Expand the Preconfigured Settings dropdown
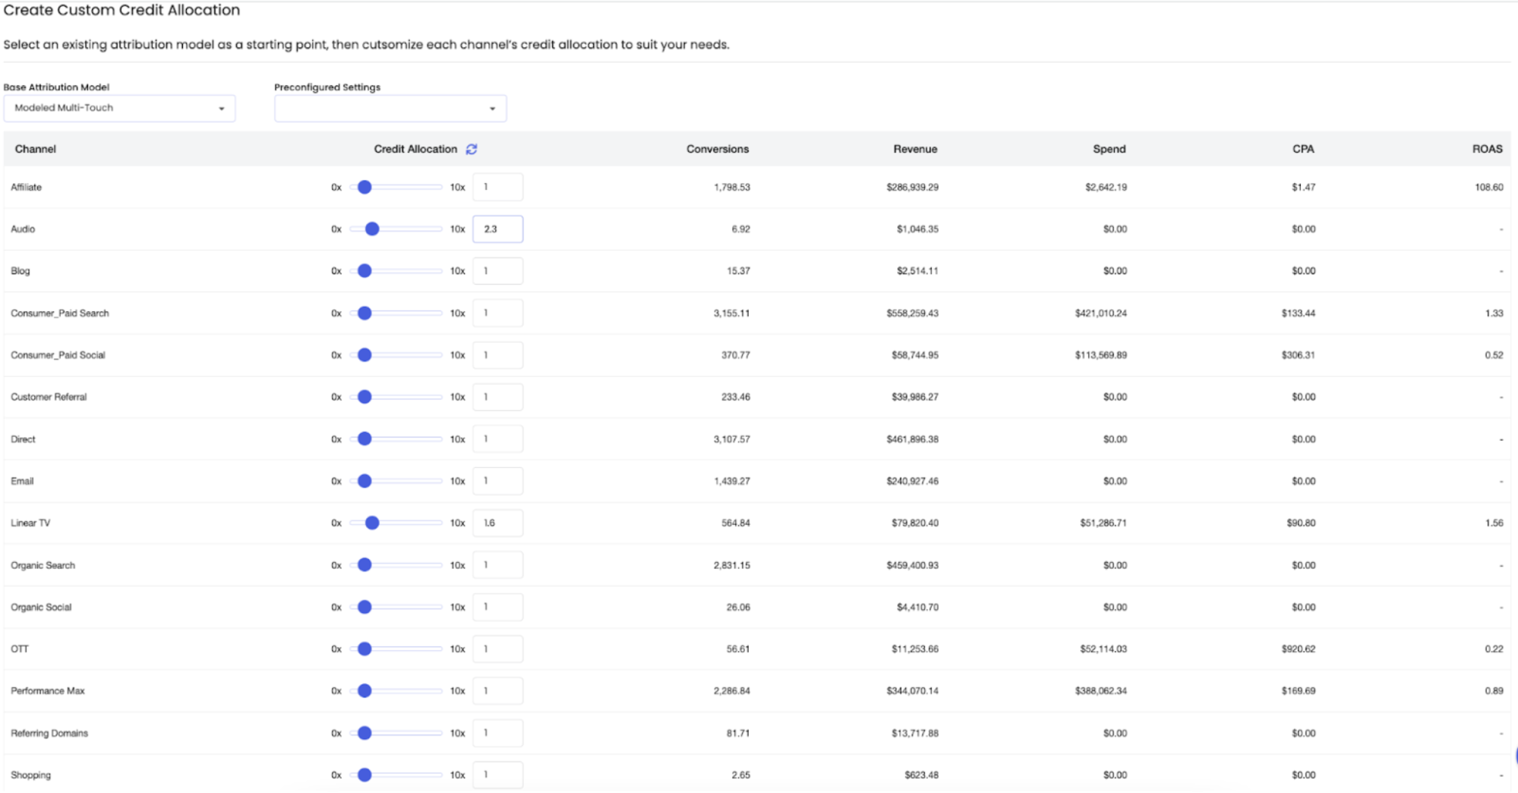Image resolution: width=1518 pixels, height=793 pixels. coord(390,109)
